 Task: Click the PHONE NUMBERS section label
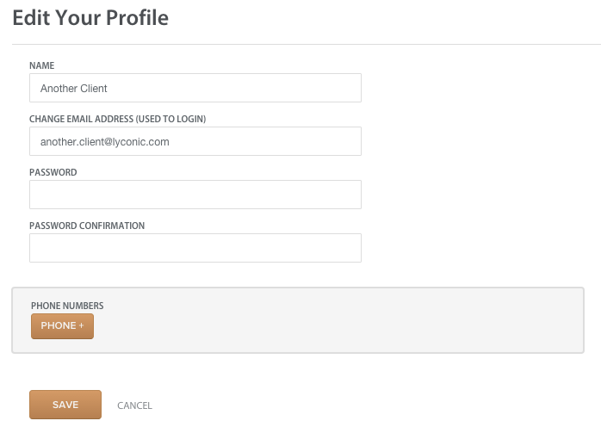(x=67, y=306)
